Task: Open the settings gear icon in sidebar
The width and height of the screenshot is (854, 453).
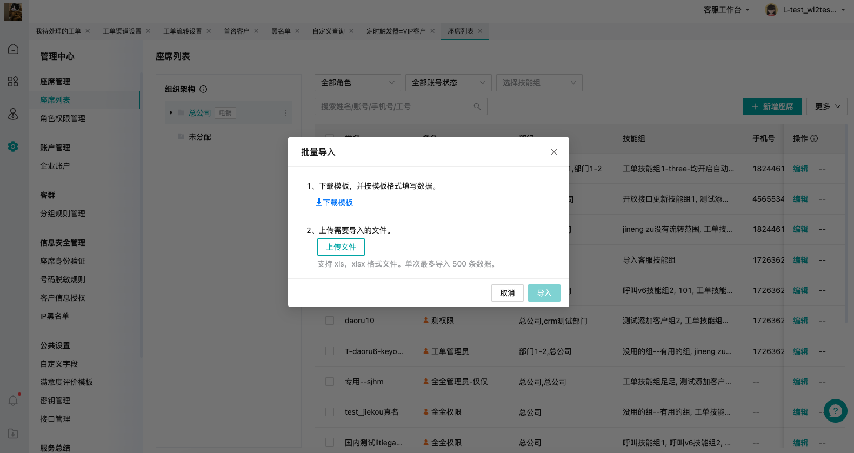Action: [13, 146]
